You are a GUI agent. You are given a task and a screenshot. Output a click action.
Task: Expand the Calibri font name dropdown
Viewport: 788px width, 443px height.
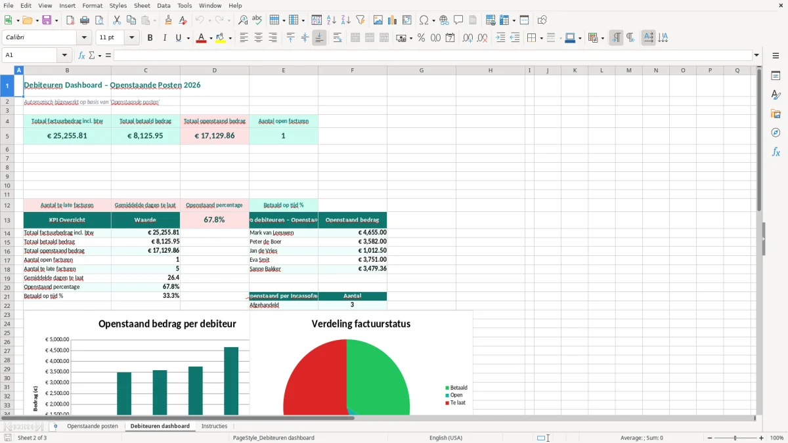coord(84,38)
